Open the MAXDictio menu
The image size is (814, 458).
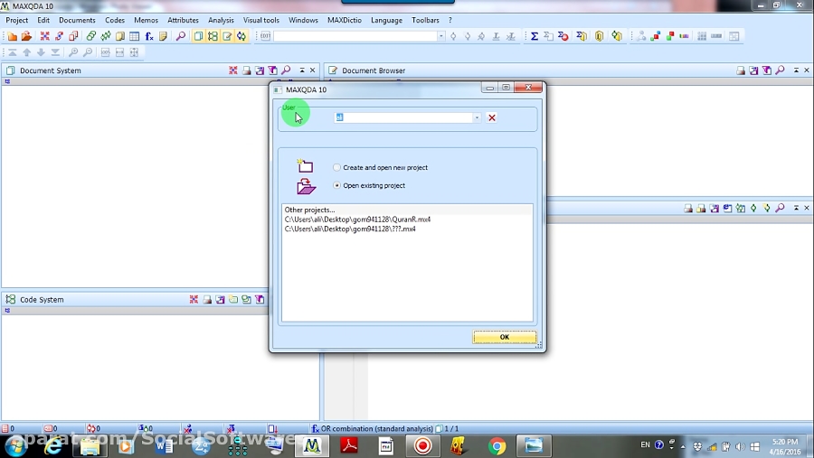(345, 20)
